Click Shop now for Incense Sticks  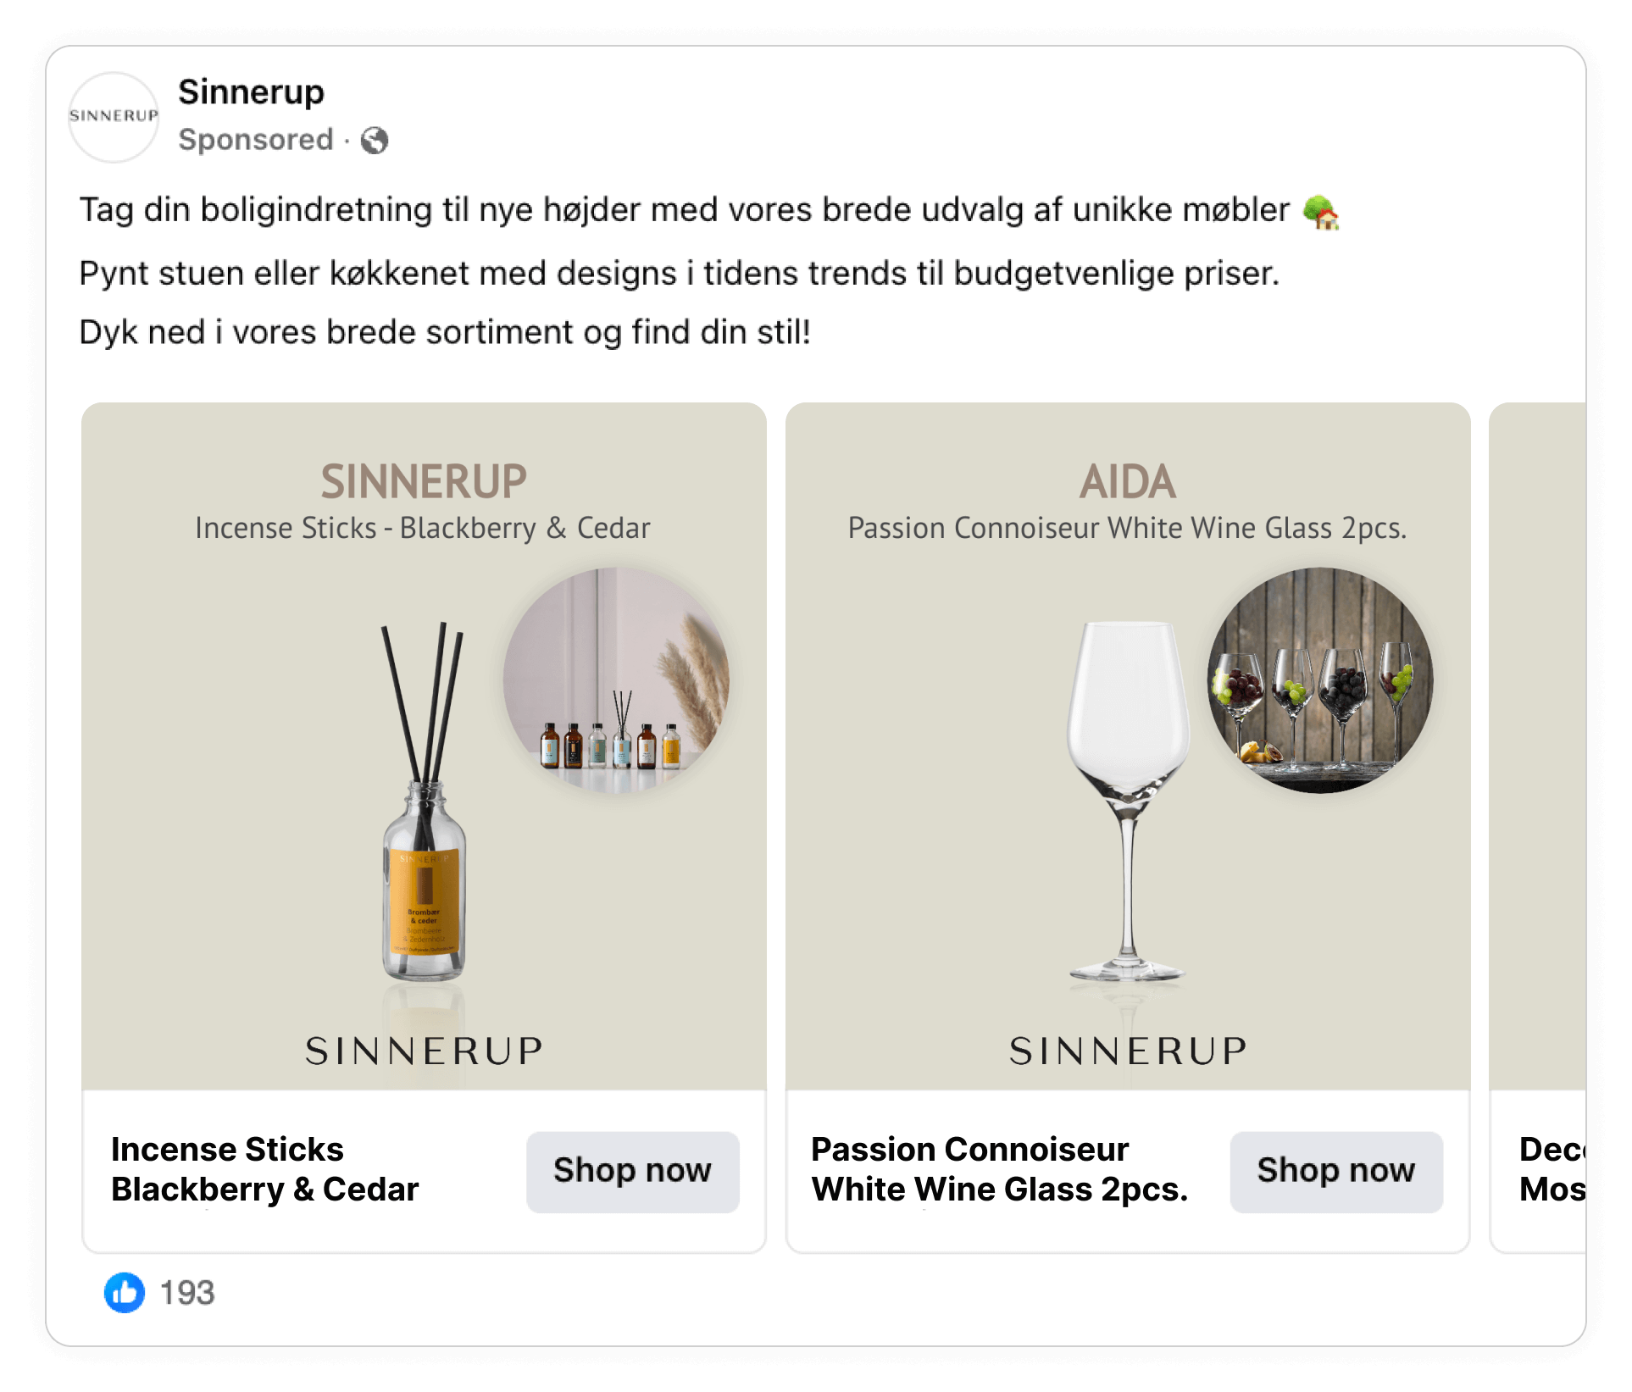632,1171
